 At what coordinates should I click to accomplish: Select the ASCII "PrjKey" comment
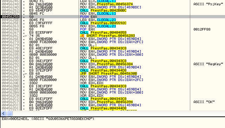[x=208, y=4]
